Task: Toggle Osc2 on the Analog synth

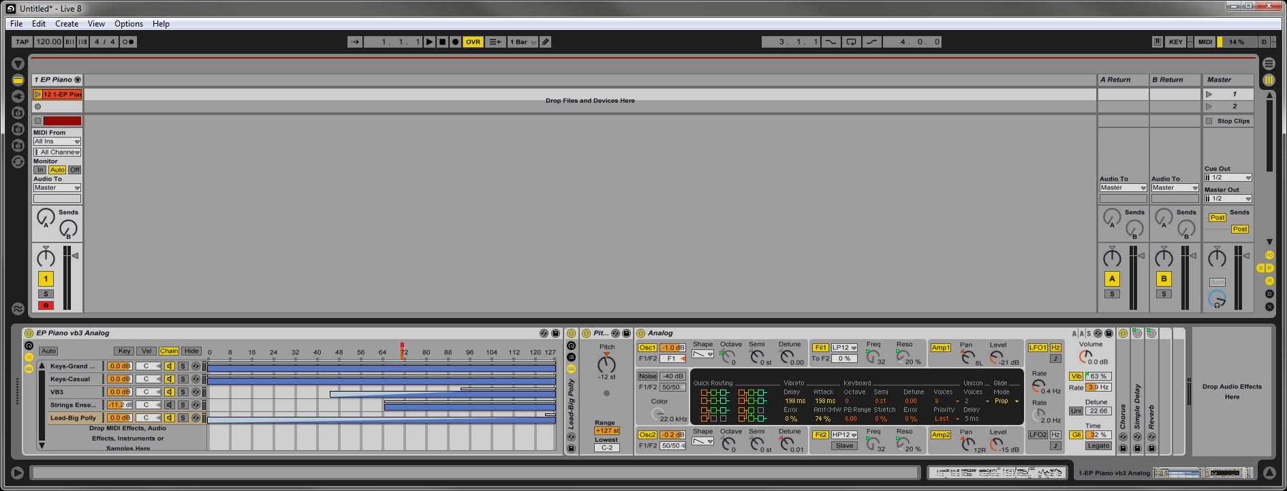Action: 647,434
